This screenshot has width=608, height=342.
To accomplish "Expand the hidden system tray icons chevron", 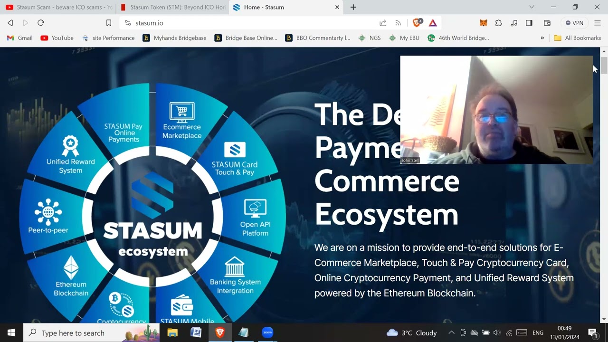I will (451, 332).
